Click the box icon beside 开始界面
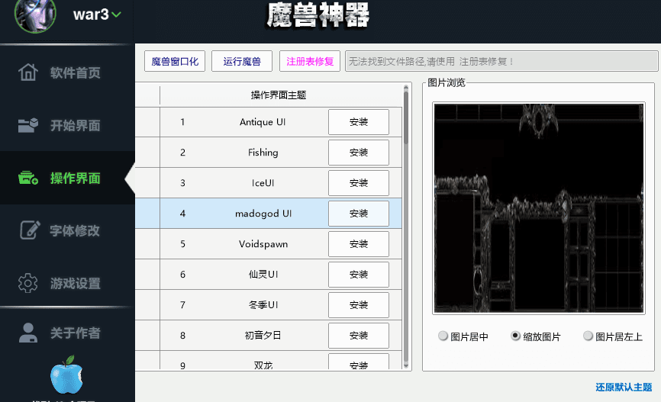 click(28, 126)
